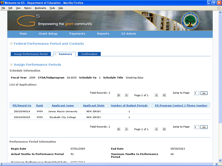Click the Firefox loading throbber icon
The image size is (222, 166).
219,8
